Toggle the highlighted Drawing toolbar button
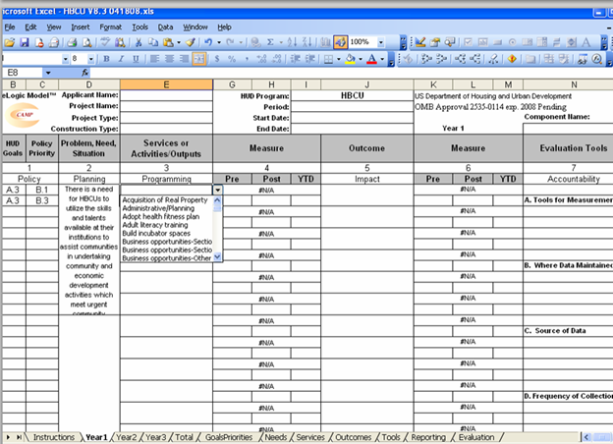This screenshot has height=444, width=613. [341, 42]
